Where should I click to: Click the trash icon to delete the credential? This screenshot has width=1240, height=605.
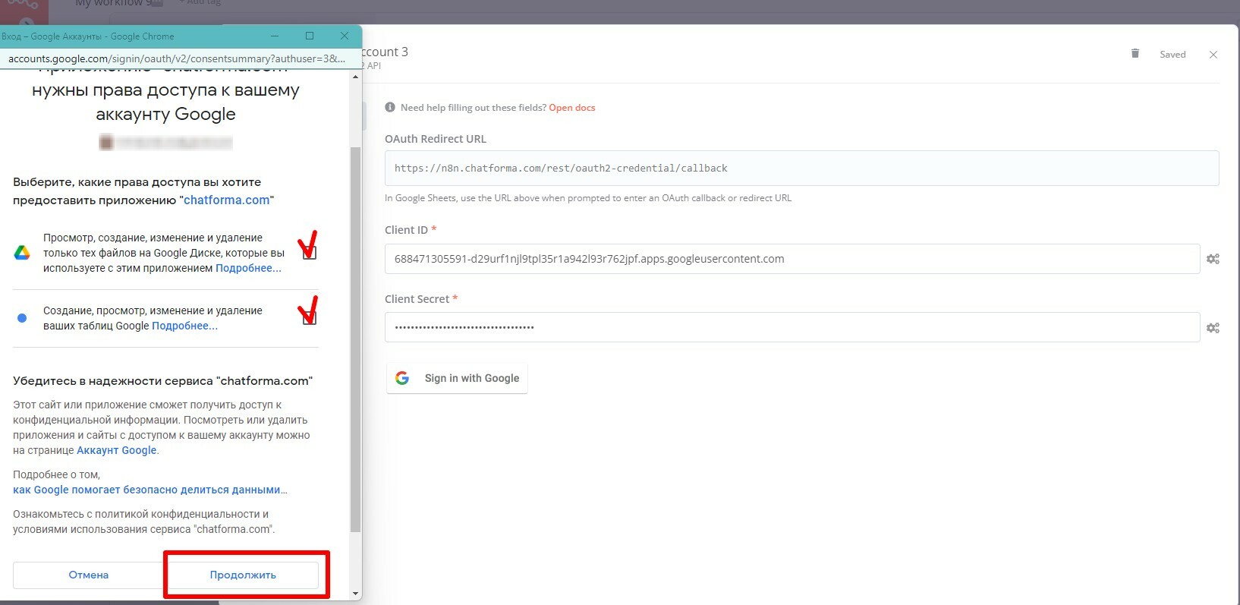1135,53
